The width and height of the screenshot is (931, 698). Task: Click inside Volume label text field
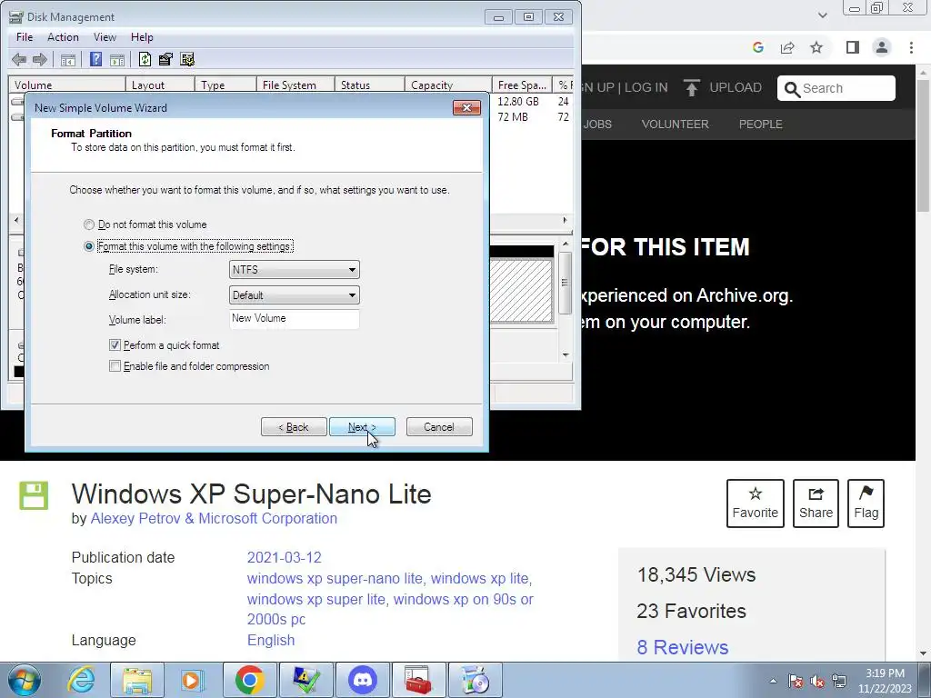pyautogui.click(x=294, y=319)
